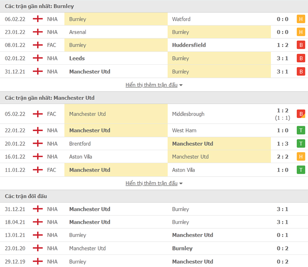The height and width of the screenshot is (267, 308).
Task: Expand more Manchester Utd matches via lower 'Hiển thị thêm'
Action: [x=152, y=183]
